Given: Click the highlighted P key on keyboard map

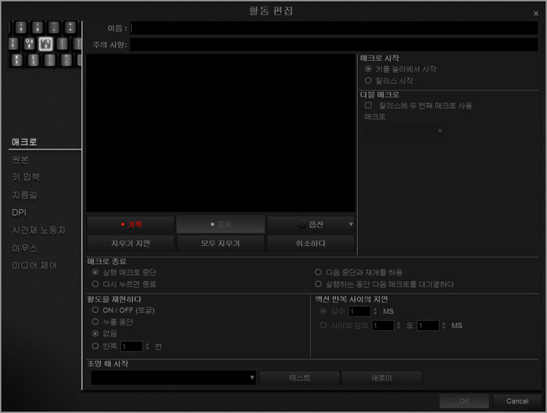Looking at the screenshot, I should click(x=45, y=44).
